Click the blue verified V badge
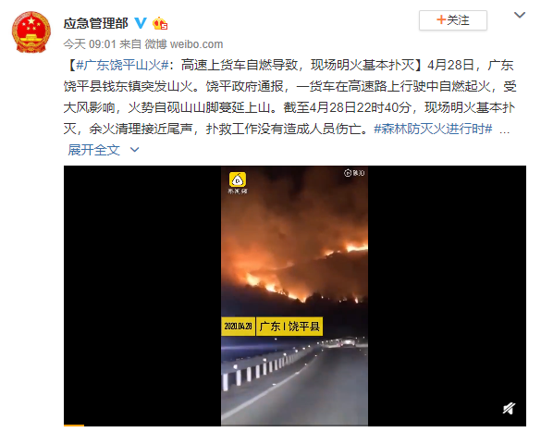541x432 pixels. coord(141,23)
